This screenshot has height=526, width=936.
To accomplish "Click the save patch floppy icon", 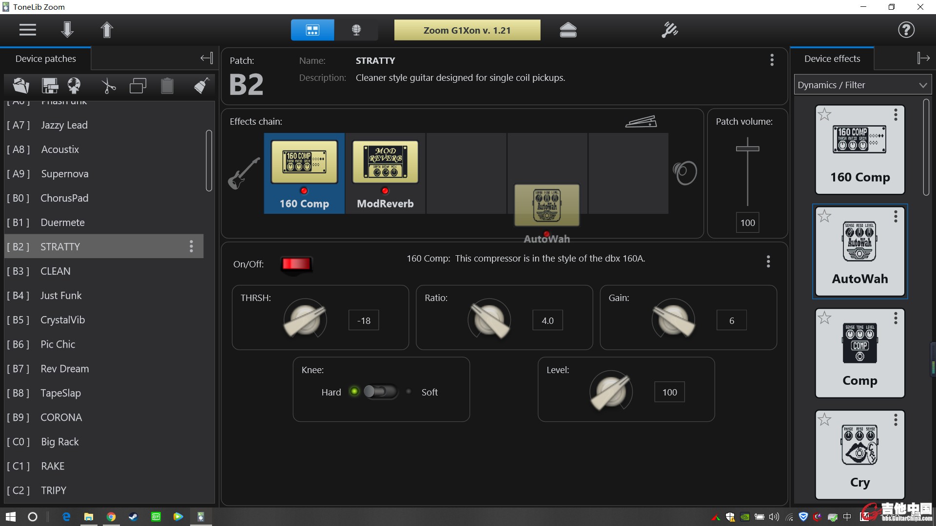I will (x=50, y=86).
